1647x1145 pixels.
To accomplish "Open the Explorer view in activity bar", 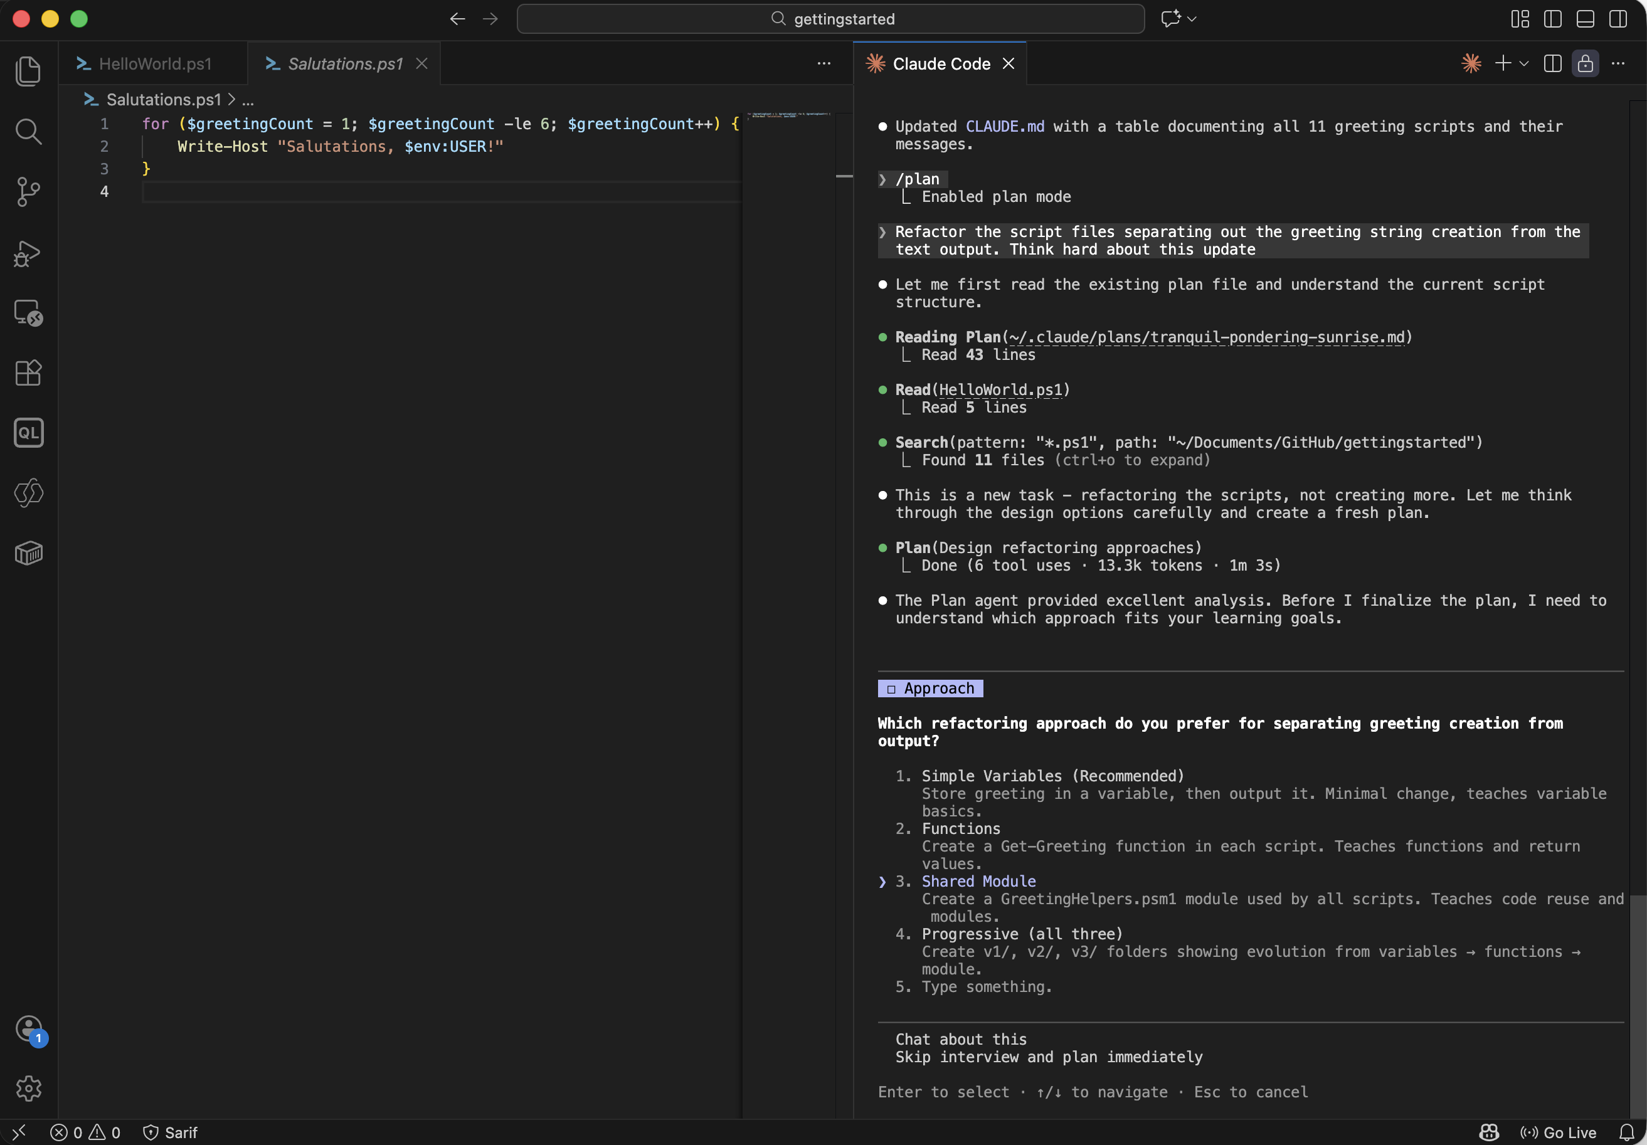I will [x=28, y=71].
